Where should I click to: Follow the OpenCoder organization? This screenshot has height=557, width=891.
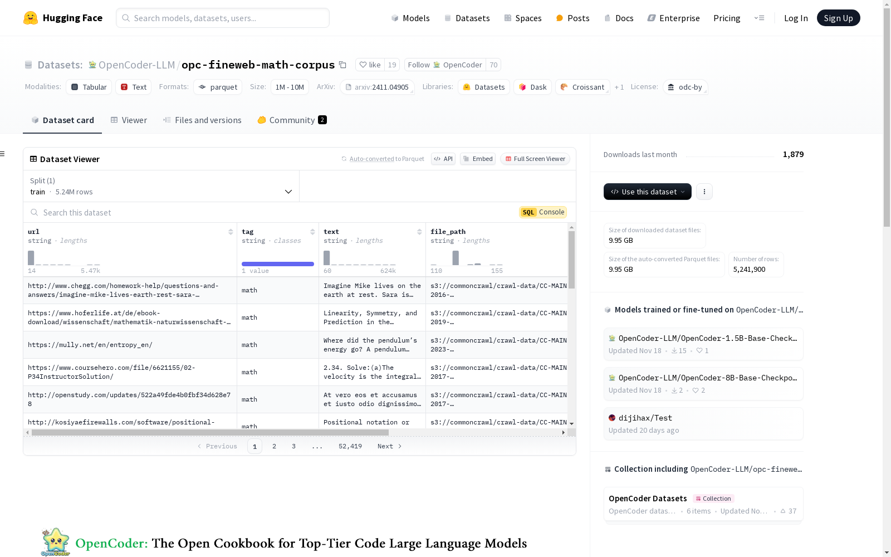coord(445,65)
